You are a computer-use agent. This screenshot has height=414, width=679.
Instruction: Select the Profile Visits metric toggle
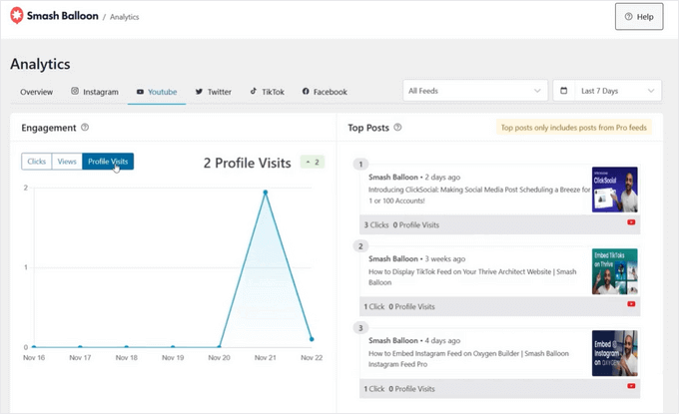coord(107,161)
